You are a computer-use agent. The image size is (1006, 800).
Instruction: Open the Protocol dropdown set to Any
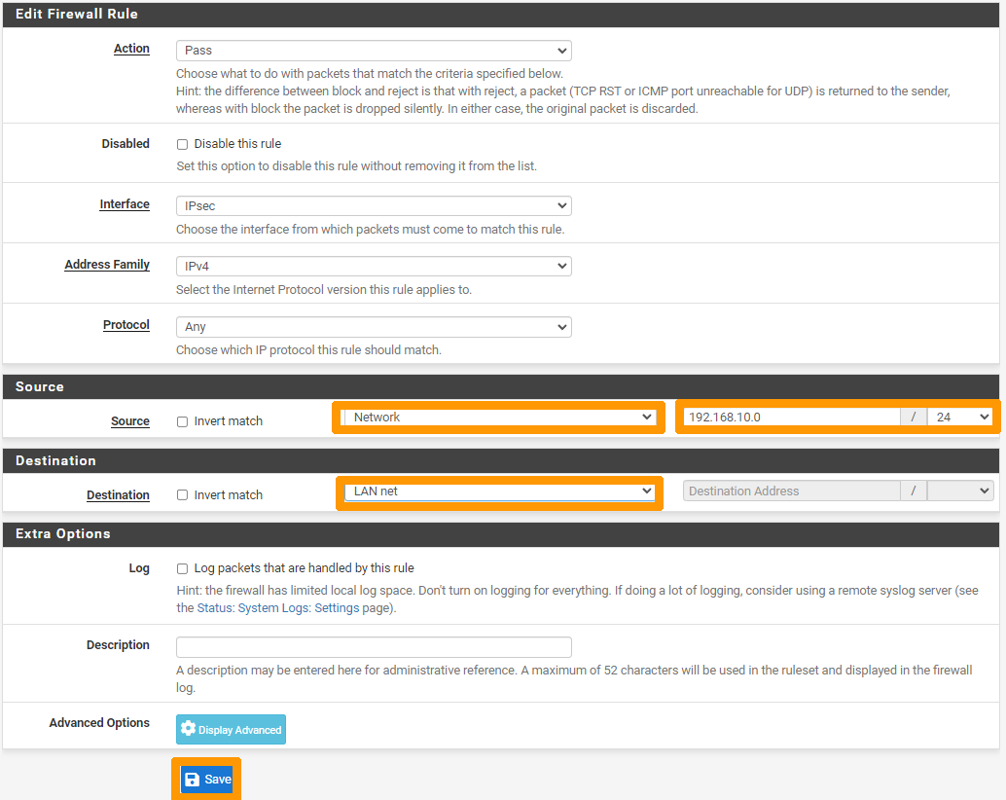pyautogui.click(x=374, y=327)
